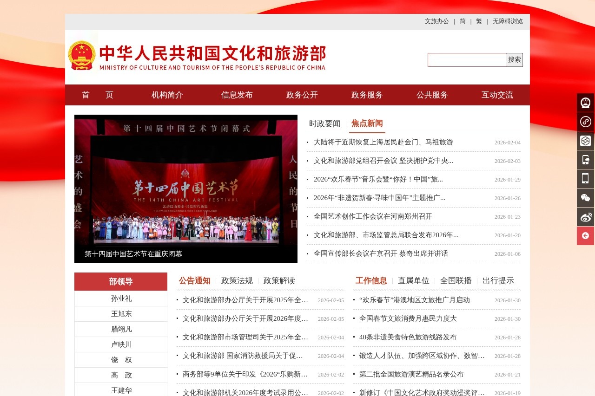
Task: Open news 全国艺术创作工作会议在河南郑州召开
Action: point(373,217)
